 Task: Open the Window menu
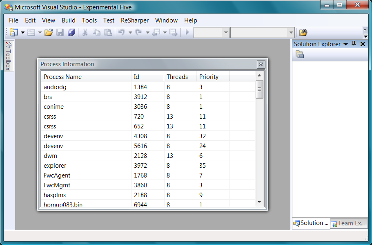tap(166, 20)
